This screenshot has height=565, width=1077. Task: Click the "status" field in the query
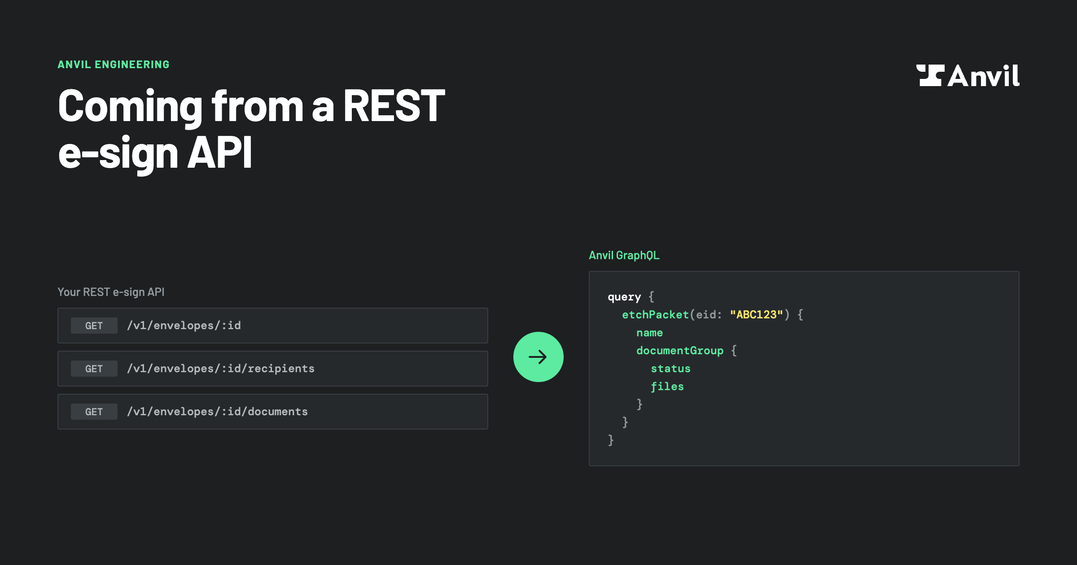670,369
